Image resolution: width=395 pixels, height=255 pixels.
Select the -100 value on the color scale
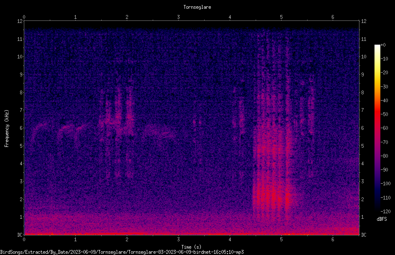(385, 184)
